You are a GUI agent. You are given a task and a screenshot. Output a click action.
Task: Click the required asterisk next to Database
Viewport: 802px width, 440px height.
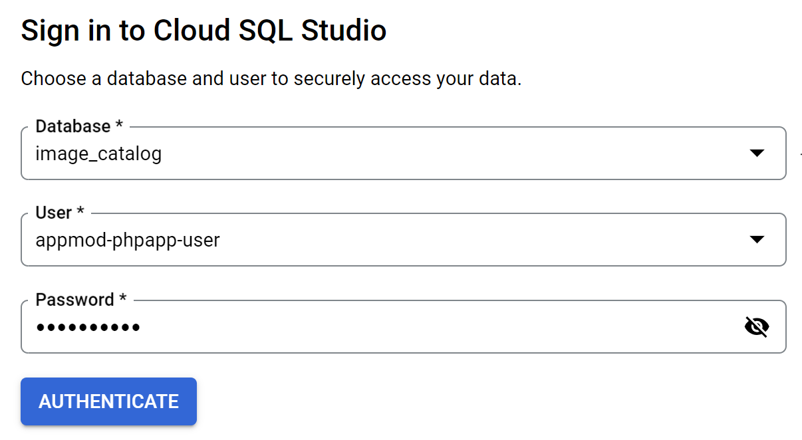119,126
